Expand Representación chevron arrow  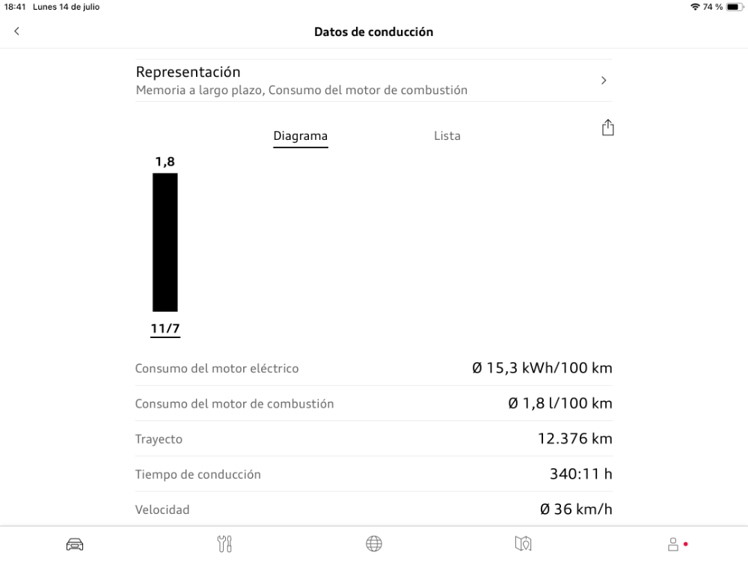(x=604, y=80)
